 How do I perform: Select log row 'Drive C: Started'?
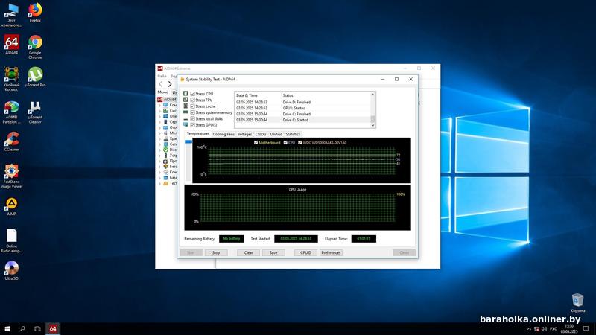302,120
